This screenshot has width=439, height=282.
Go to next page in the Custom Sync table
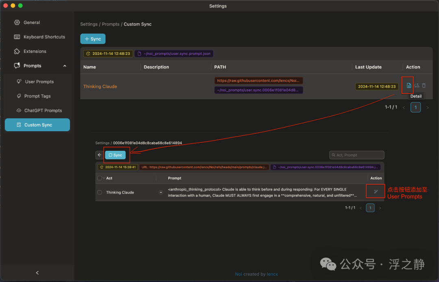click(427, 107)
